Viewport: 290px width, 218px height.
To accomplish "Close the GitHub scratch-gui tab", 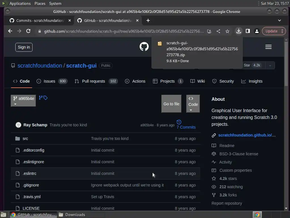I will point(137,20).
